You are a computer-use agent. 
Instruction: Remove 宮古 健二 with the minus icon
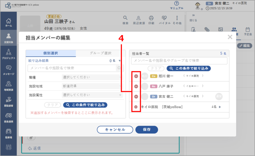pos(136,97)
